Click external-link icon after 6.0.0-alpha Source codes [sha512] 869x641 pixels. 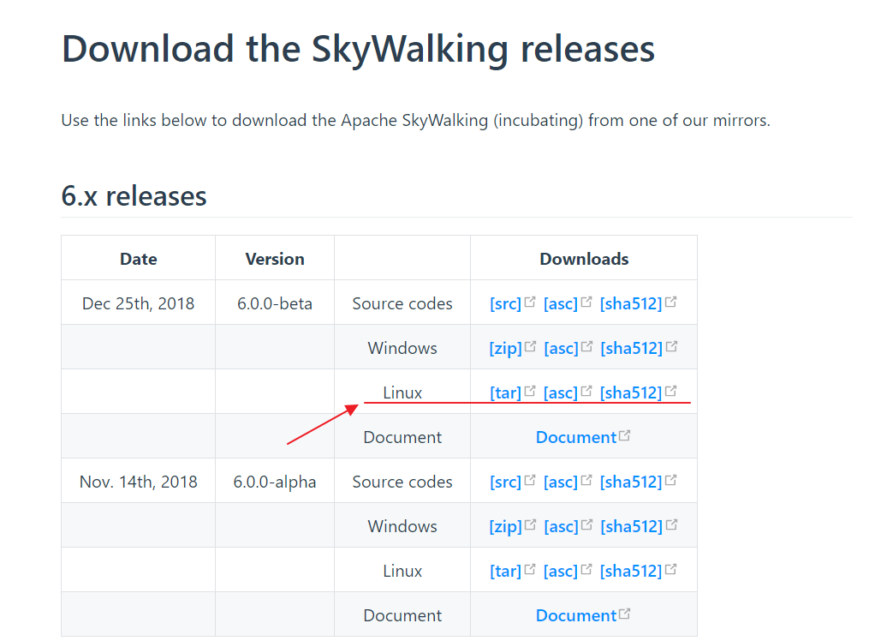670,480
